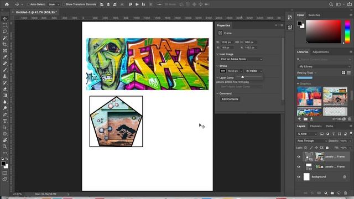Open the search icon in top bar
This screenshot has width=354, height=199.
[331, 4]
